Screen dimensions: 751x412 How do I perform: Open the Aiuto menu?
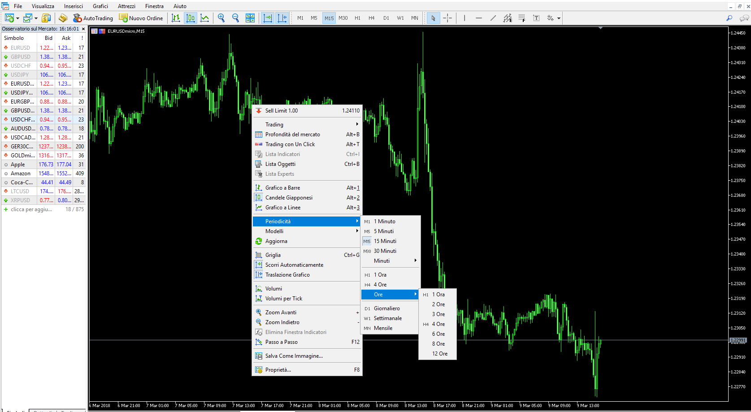pyautogui.click(x=180, y=6)
